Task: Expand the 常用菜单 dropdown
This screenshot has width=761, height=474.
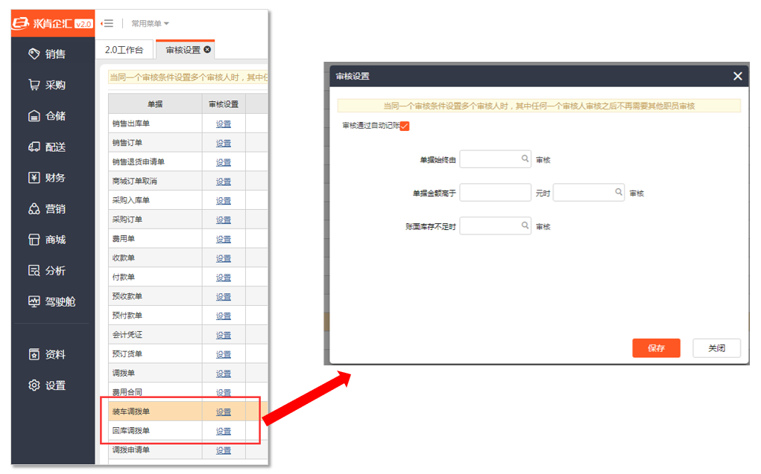Action: point(150,24)
